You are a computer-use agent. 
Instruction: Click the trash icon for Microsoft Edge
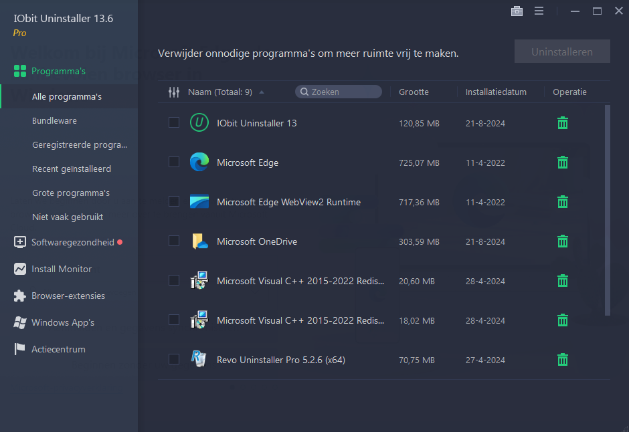pyautogui.click(x=562, y=163)
